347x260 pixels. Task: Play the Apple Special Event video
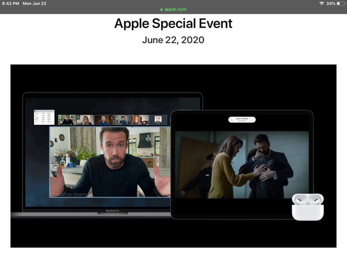click(x=173, y=156)
